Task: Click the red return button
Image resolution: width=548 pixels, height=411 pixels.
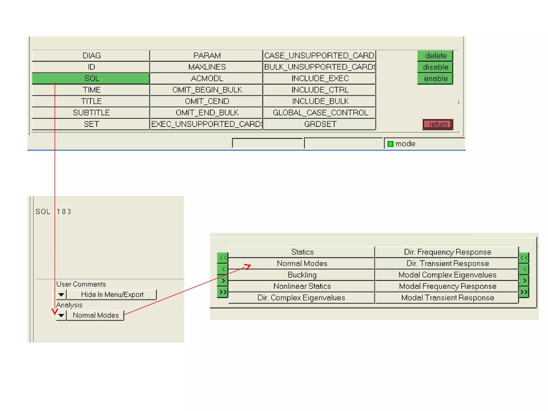Action: point(438,124)
